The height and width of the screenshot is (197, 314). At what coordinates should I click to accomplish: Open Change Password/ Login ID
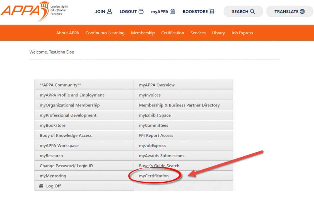84,165
